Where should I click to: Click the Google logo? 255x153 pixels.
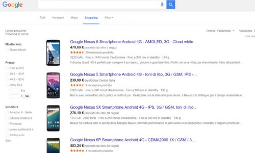pyautogui.click(x=12, y=5)
